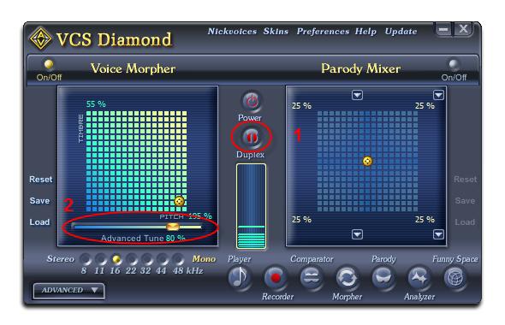Open the Parody mask icon

[x=383, y=277]
